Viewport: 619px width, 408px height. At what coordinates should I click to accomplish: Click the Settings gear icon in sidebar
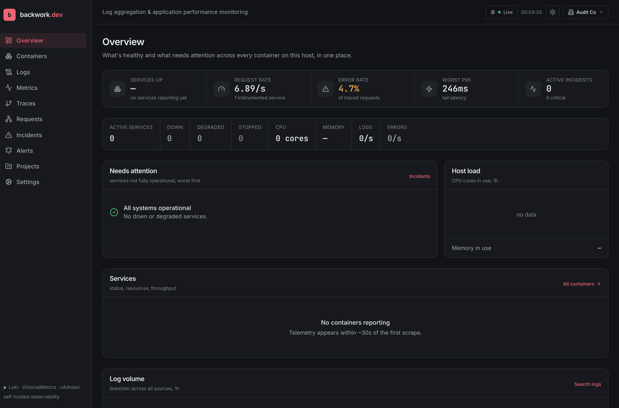pyautogui.click(x=9, y=182)
